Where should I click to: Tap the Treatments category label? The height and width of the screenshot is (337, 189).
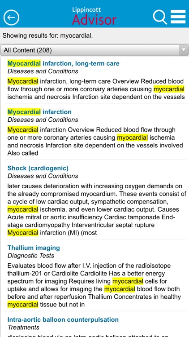[x=24, y=327]
